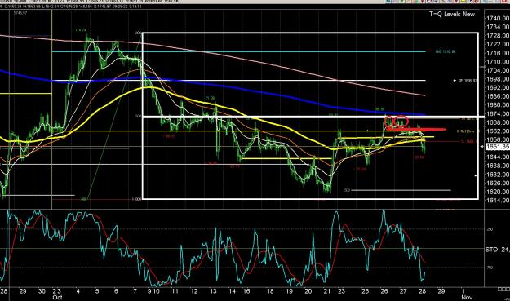Click the small squares control below the price axis

tap(503, 289)
